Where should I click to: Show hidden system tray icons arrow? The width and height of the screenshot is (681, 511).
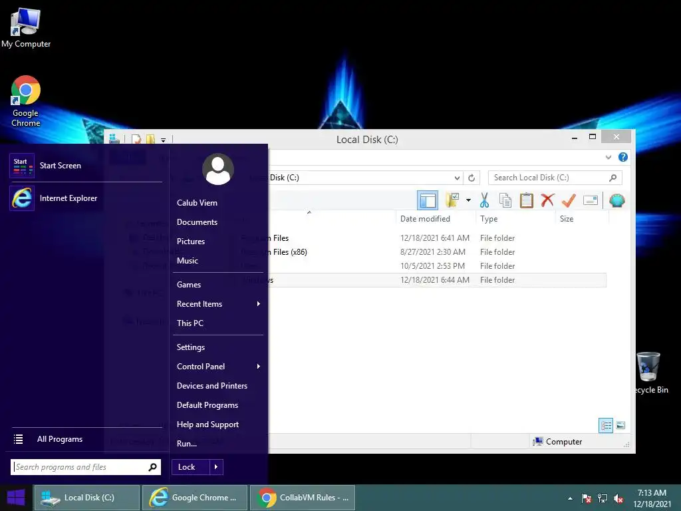[x=570, y=498]
